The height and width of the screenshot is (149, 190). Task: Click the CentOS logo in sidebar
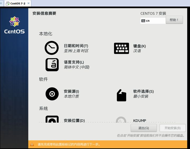coord(15,25)
